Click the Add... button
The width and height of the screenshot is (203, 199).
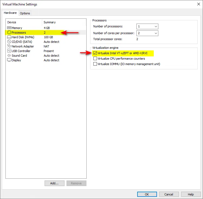[54, 183]
